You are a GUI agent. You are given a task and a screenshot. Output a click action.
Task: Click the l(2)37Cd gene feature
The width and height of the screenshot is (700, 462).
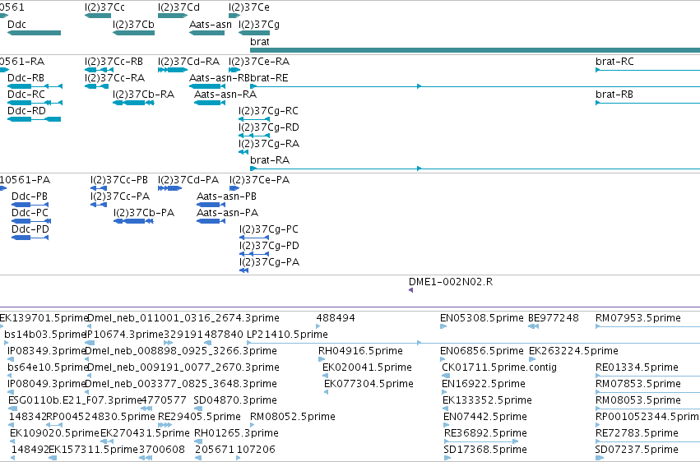(173, 16)
